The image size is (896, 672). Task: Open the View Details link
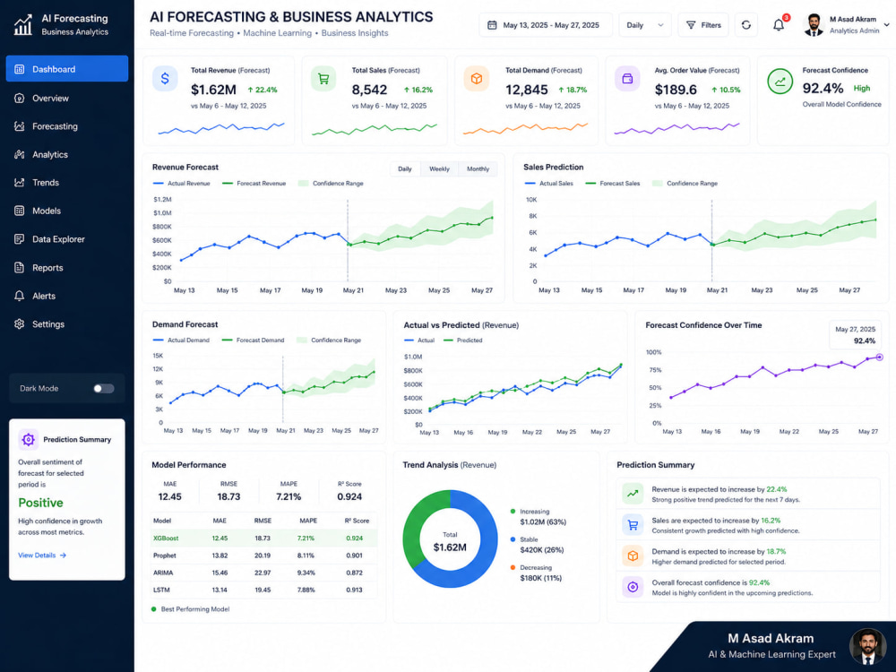coord(42,555)
